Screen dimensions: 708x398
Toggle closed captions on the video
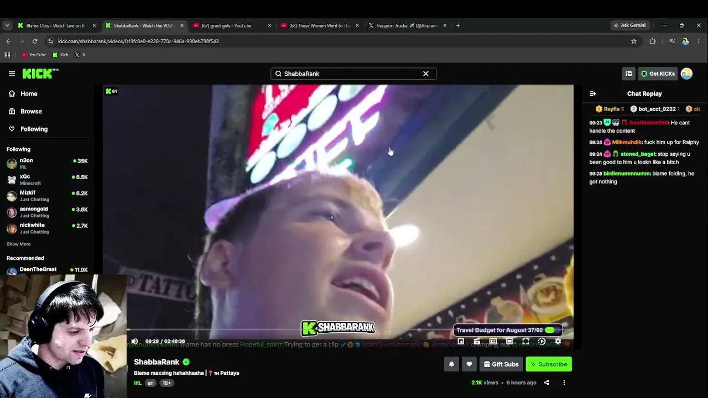(x=493, y=342)
